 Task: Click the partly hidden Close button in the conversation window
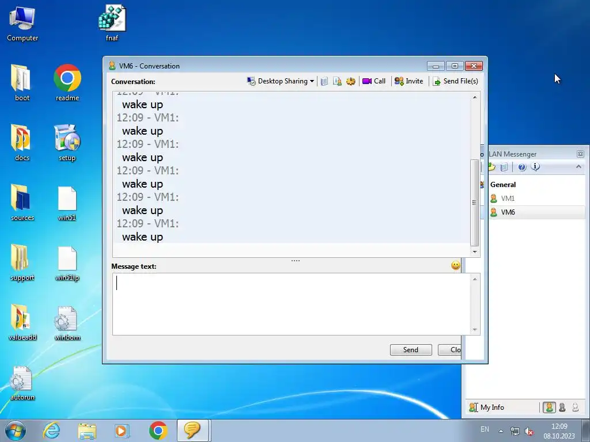(x=450, y=350)
